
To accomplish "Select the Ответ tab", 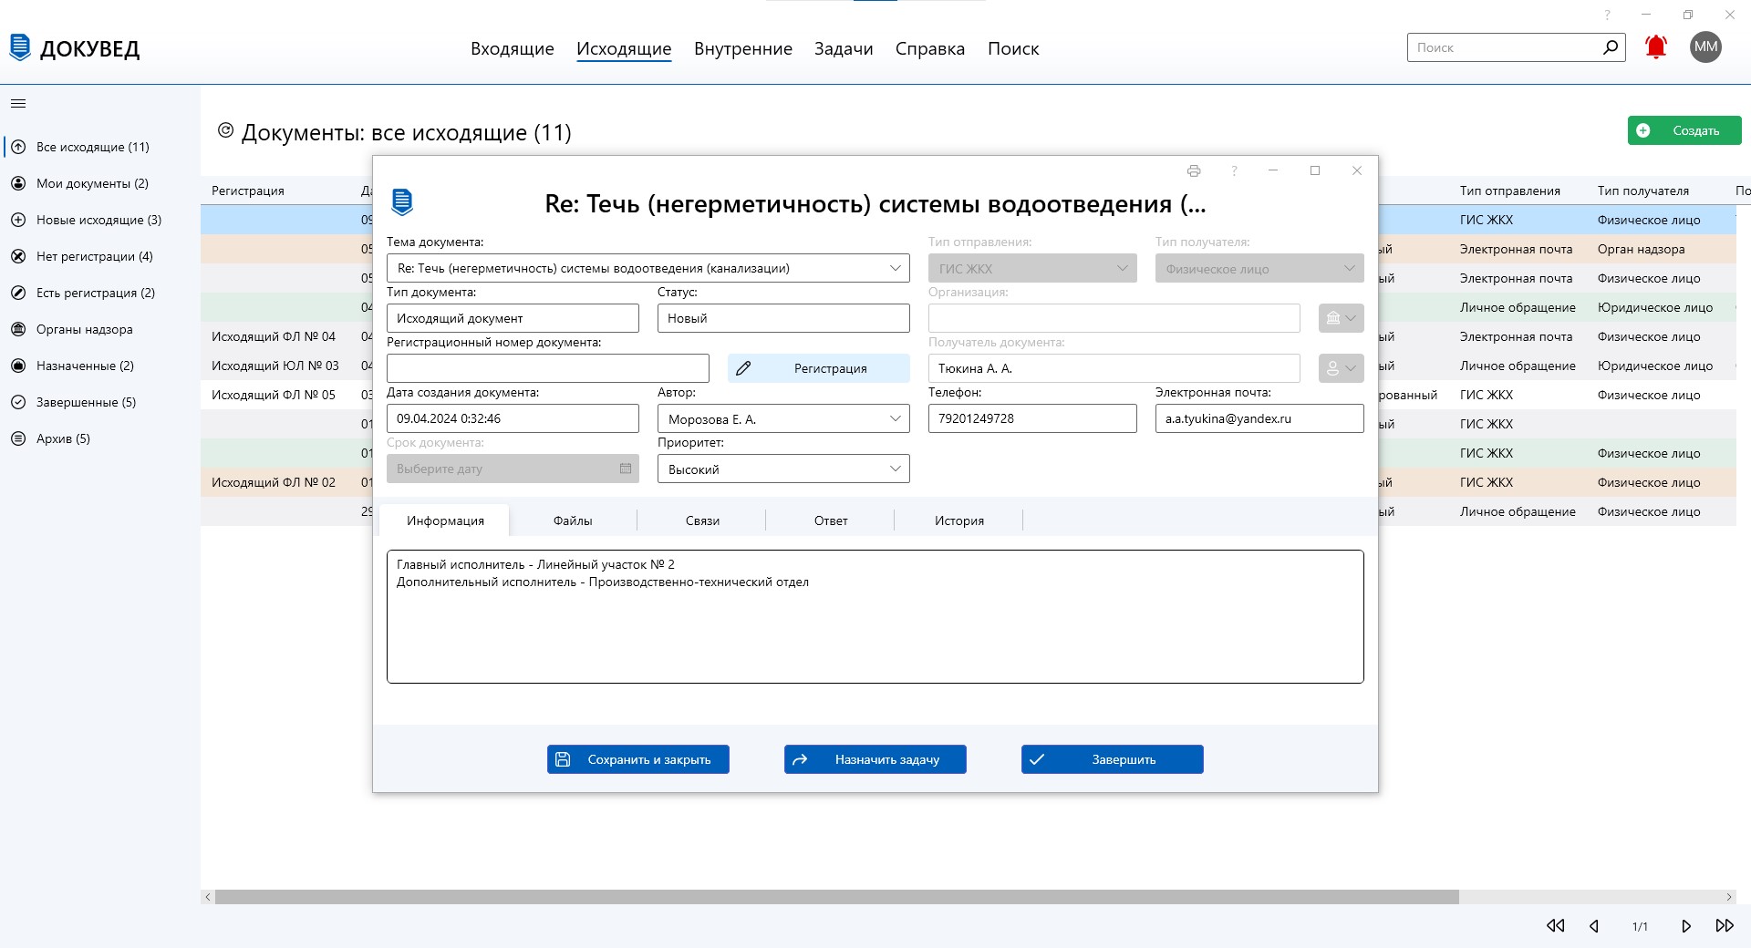I will (831, 520).
